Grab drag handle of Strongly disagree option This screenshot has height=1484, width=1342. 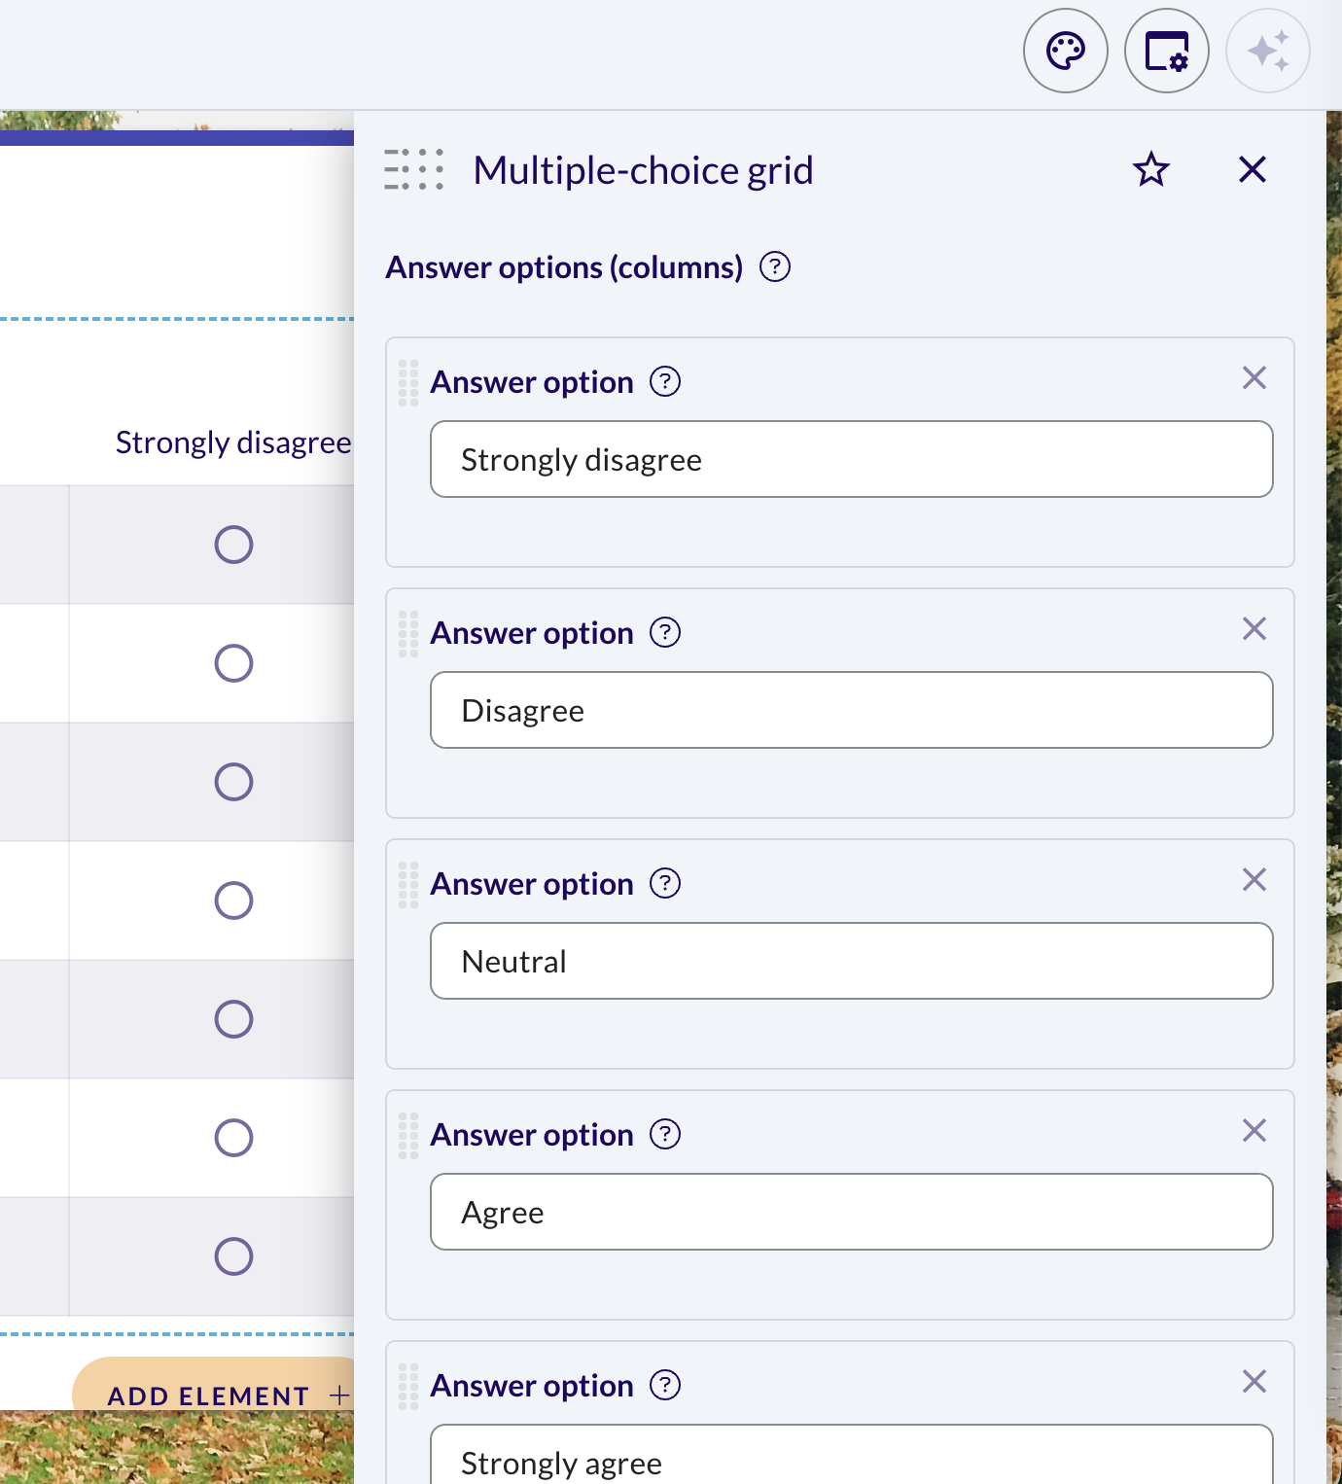coord(408,383)
